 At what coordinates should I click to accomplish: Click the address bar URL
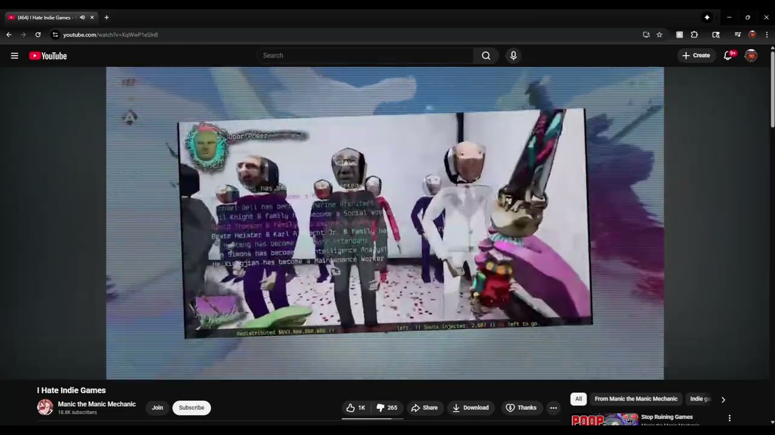point(111,34)
